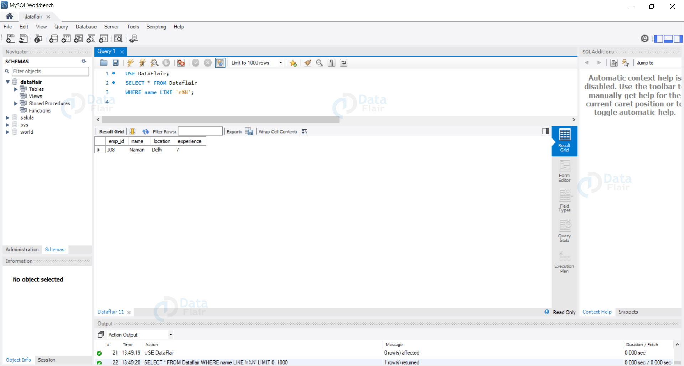
Task: Refresh result grid arrows icon
Action: coord(145,132)
